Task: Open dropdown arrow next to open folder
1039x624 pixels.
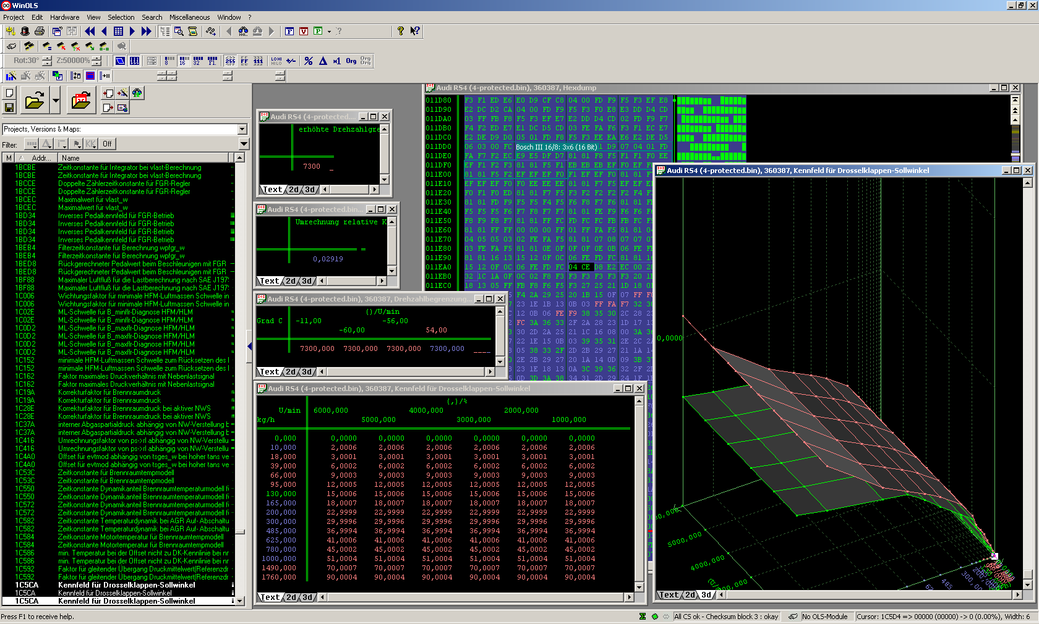Action: 56,100
